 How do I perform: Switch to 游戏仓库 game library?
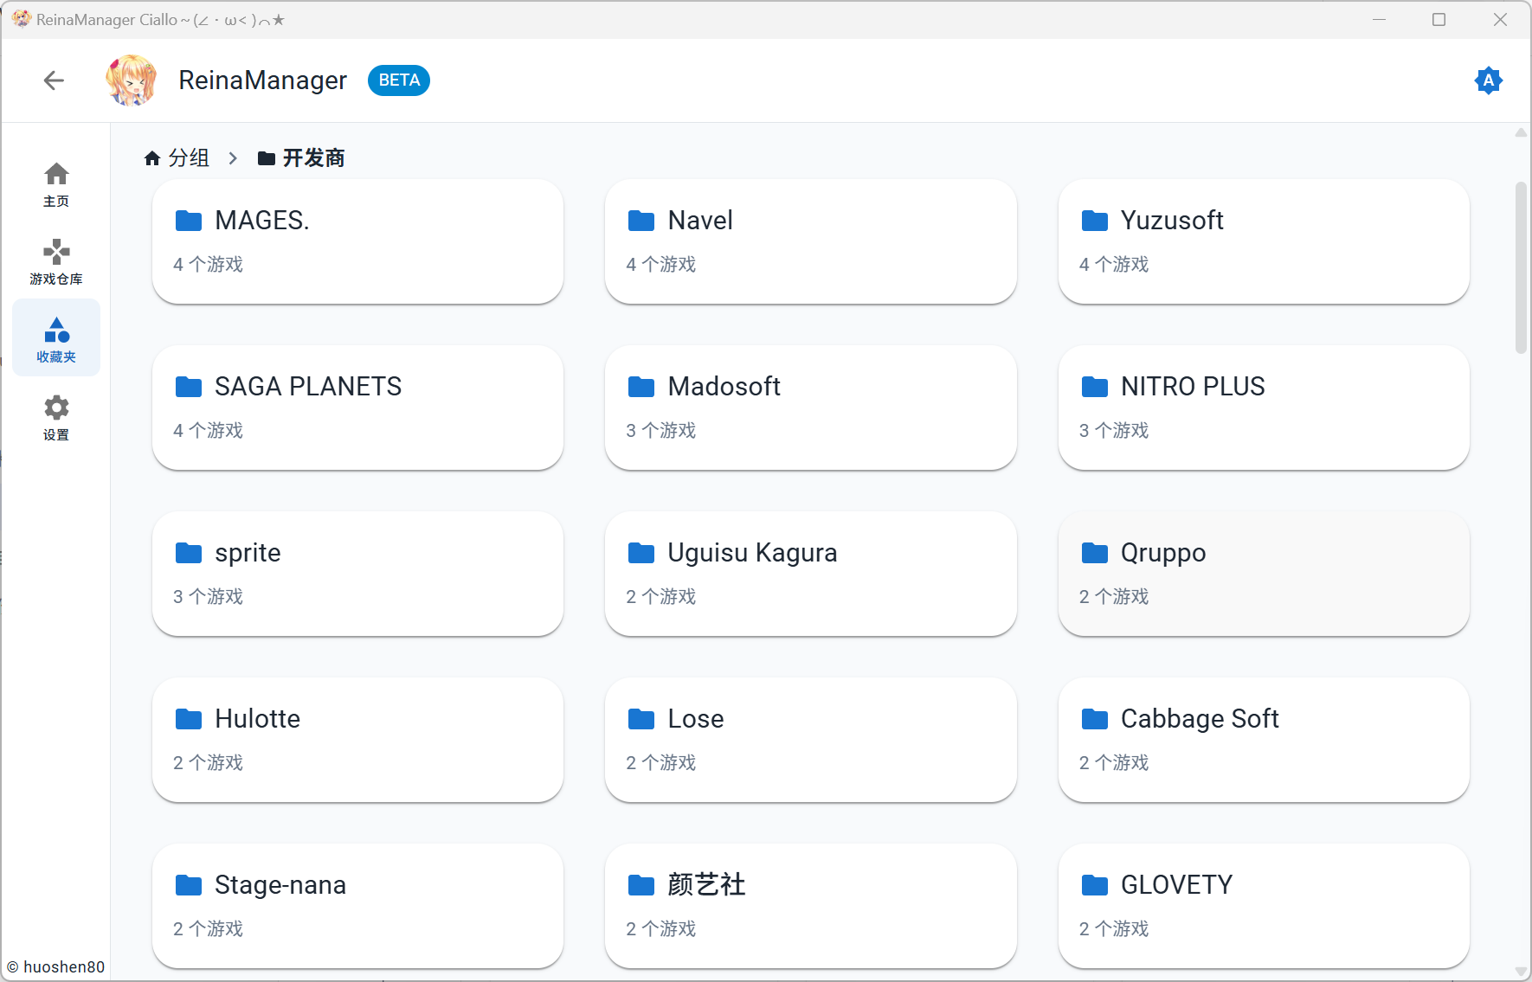(x=56, y=262)
